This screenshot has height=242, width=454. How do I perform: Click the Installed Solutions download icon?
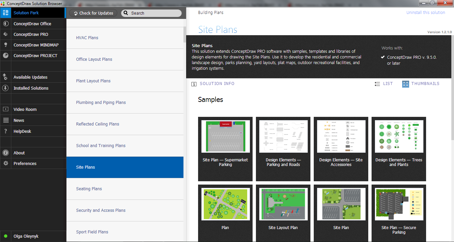click(5, 88)
